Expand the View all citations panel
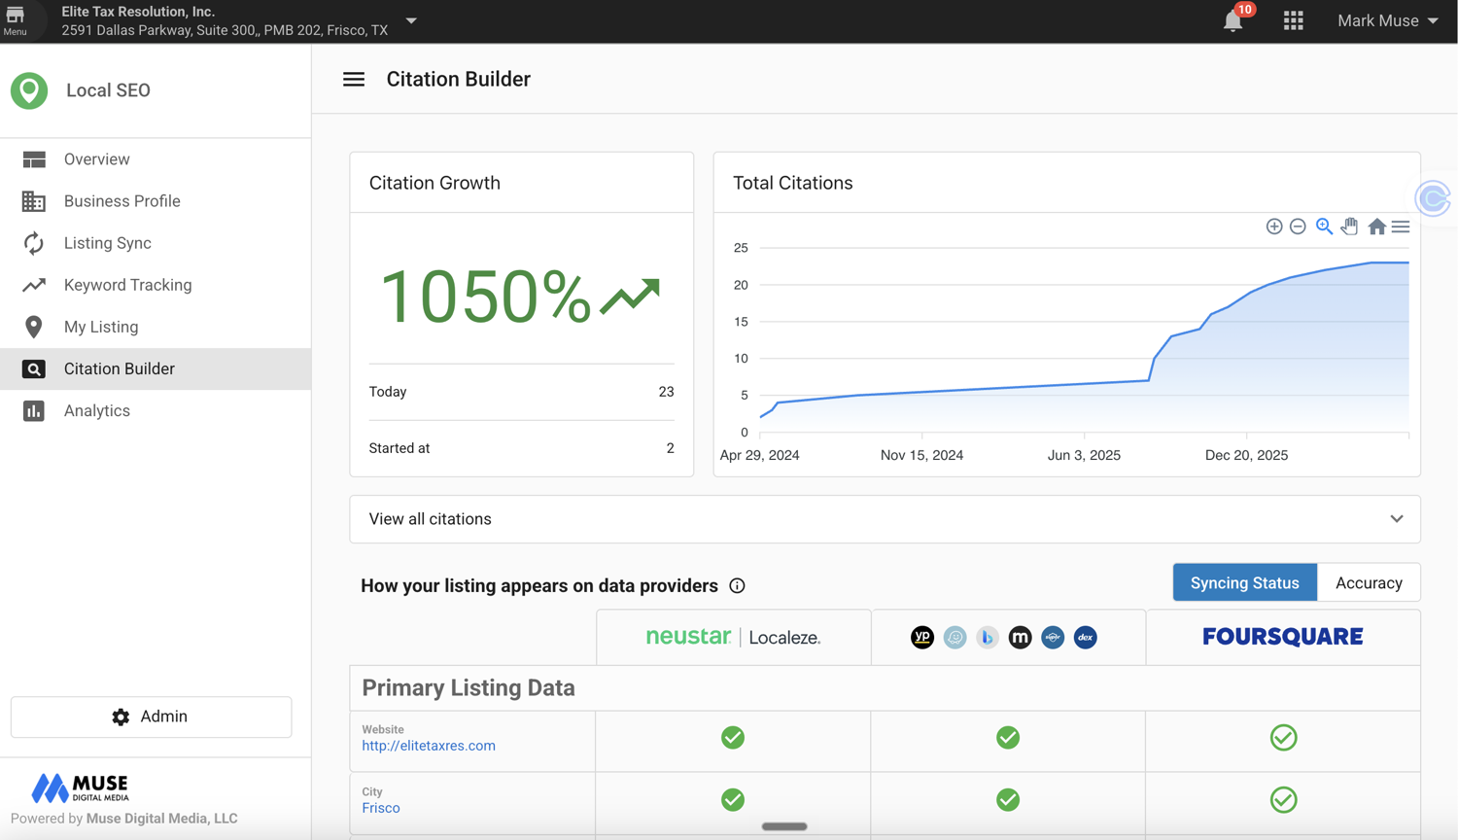The image size is (1458, 840). 885,519
